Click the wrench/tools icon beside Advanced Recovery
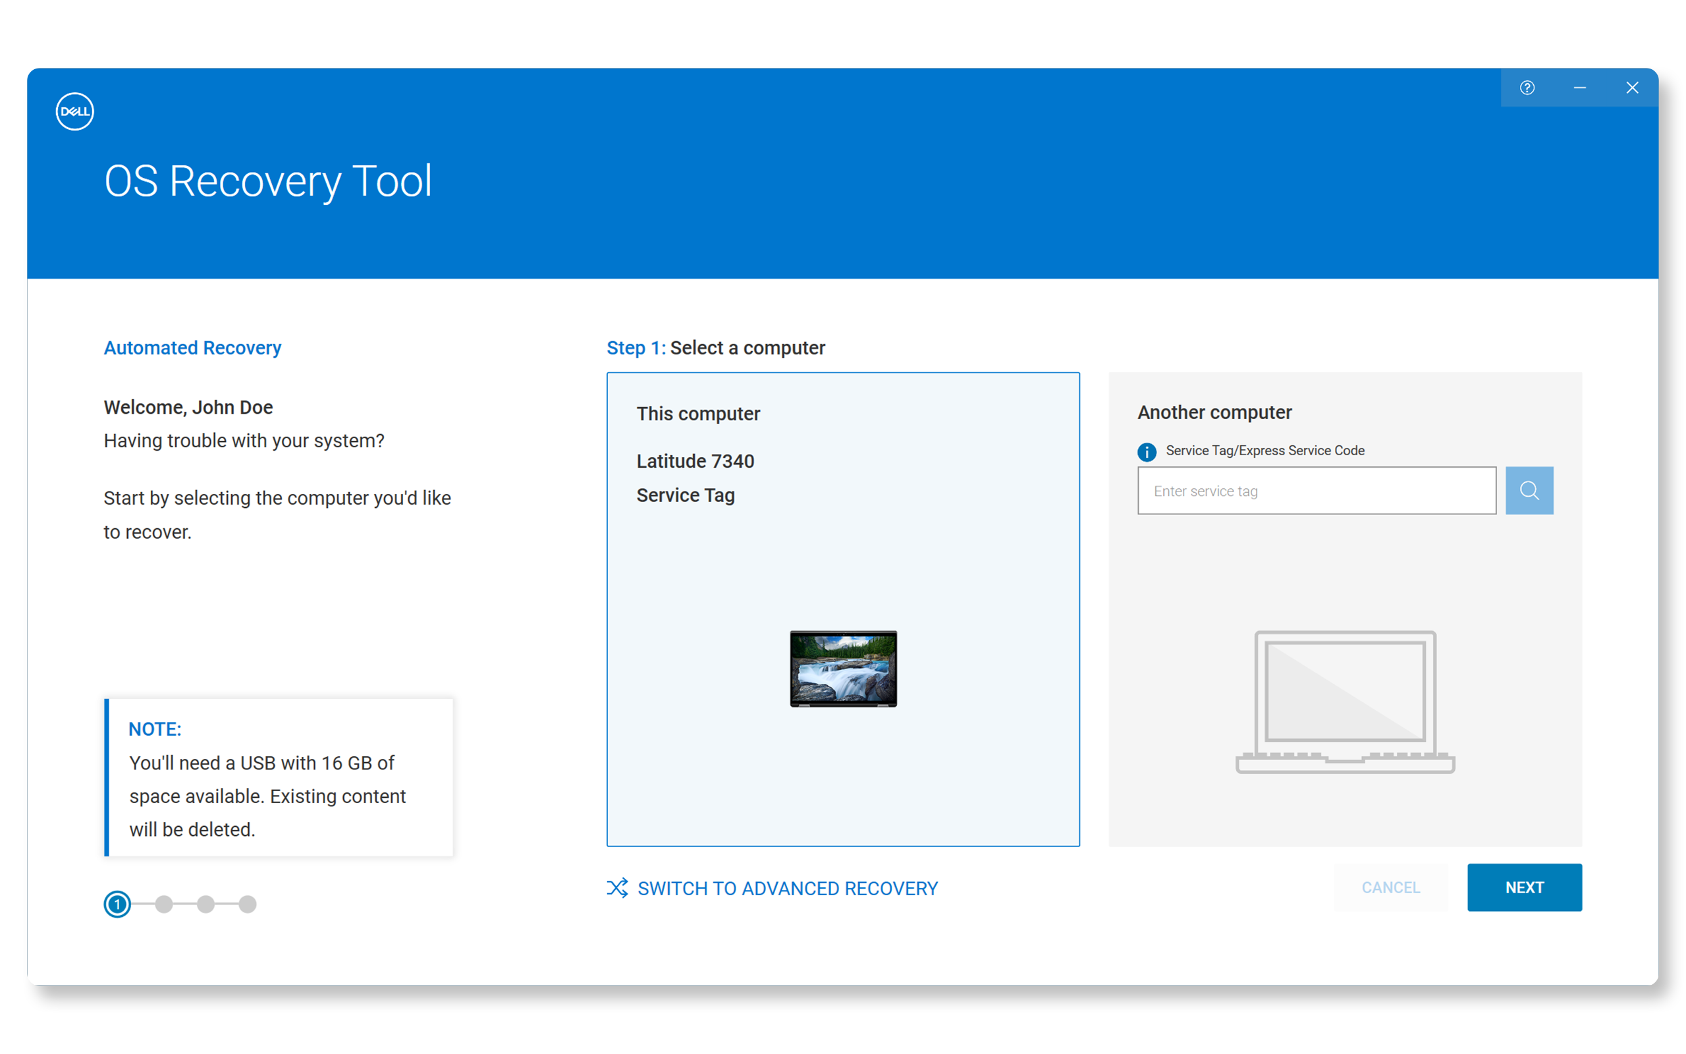Screen dimensions: 1686x1054 (616, 889)
